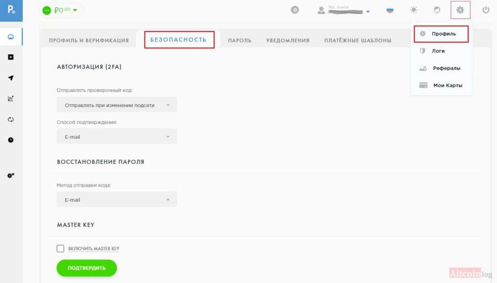Enable the Master Key checkbox
The height and width of the screenshot is (283, 497).
61,249
